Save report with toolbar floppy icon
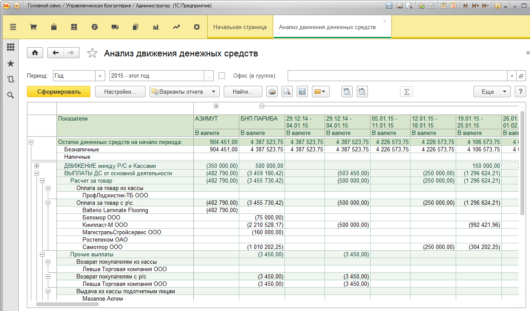Image resolution: width=530 pixels, height=311 pixels. pos(302,92)
